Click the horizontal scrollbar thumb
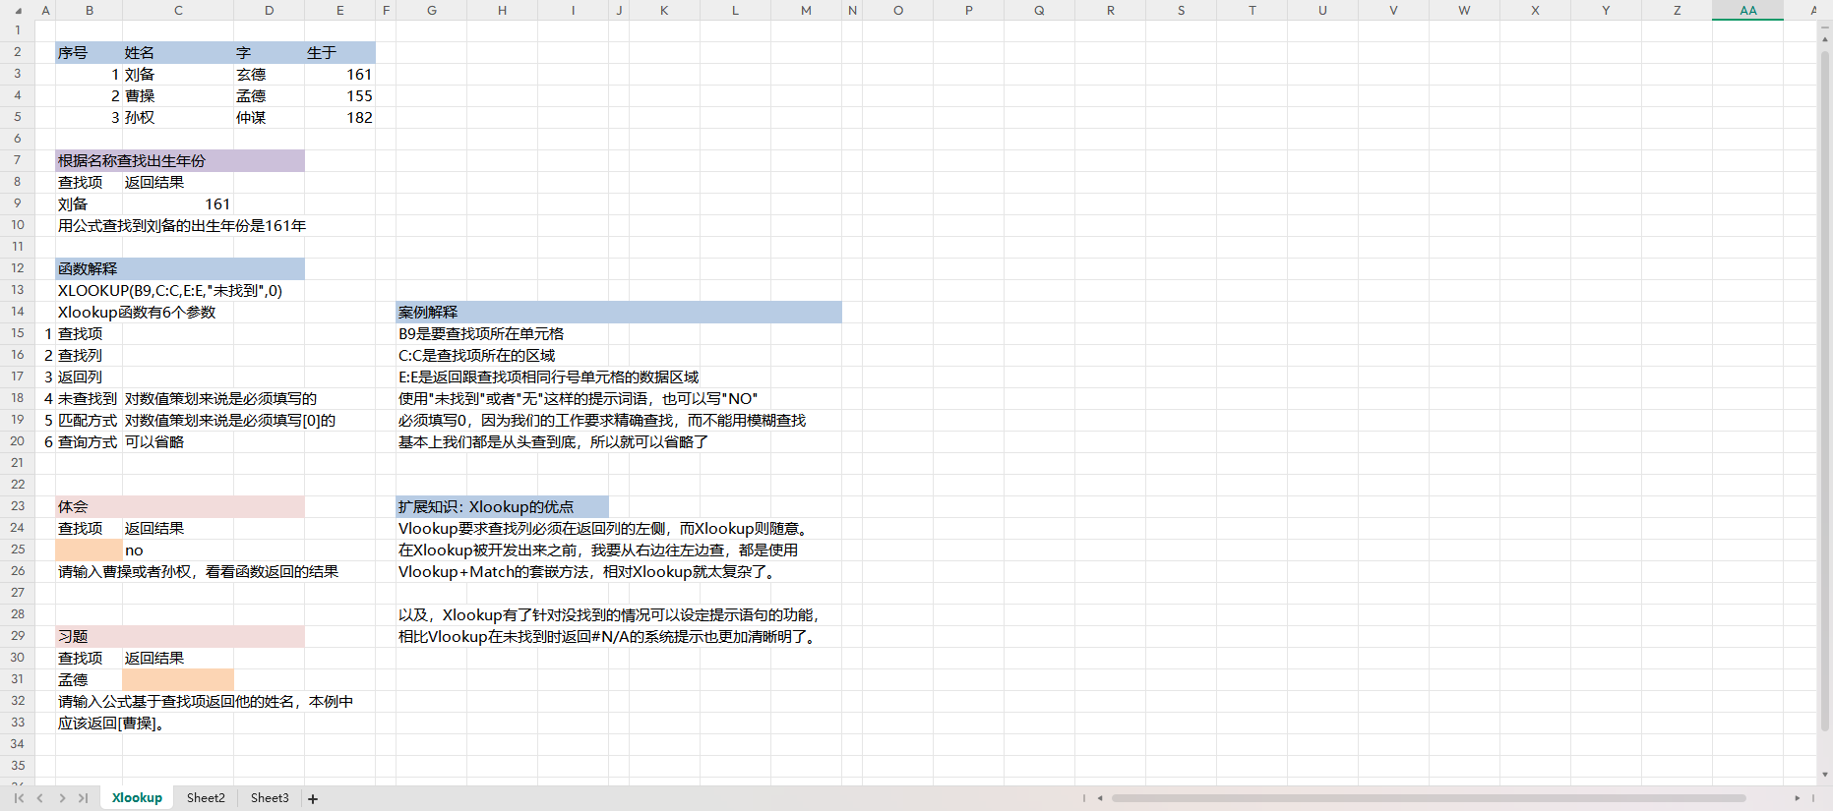 point(1427,798)
